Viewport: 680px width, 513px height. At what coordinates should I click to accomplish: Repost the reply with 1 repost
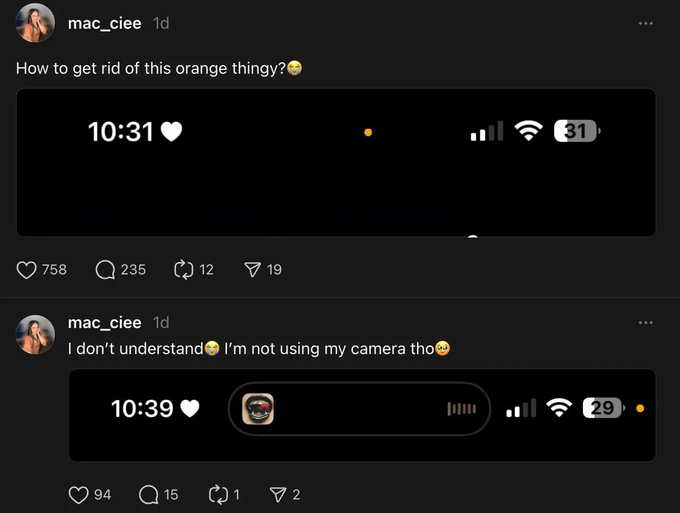point(218,495)
